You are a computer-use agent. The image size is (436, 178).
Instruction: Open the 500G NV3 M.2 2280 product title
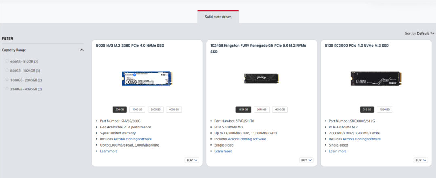pos(130,46)
